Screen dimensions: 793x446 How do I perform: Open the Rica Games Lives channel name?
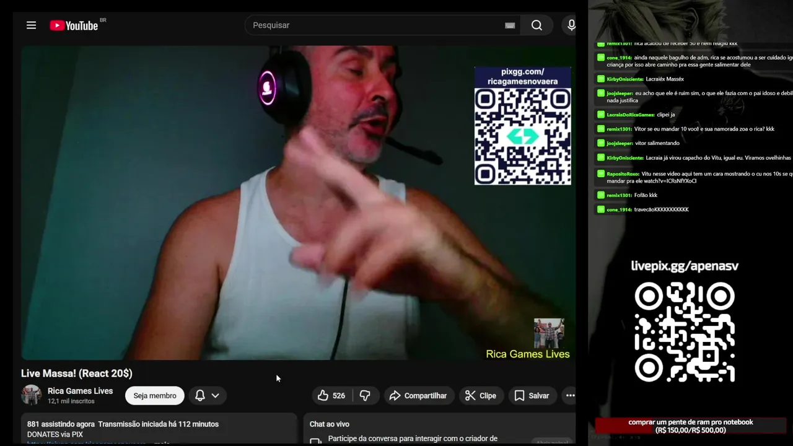tap(80, 391)
